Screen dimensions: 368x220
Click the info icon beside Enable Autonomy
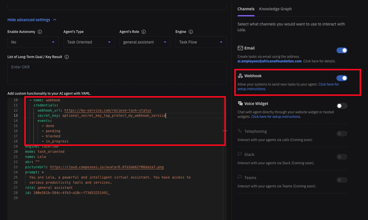pos(40,32)
